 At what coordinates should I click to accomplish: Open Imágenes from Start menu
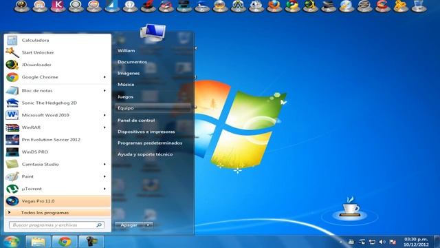pos(129,73)
